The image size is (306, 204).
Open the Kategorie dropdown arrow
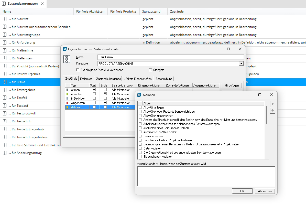tap(241, 64)
